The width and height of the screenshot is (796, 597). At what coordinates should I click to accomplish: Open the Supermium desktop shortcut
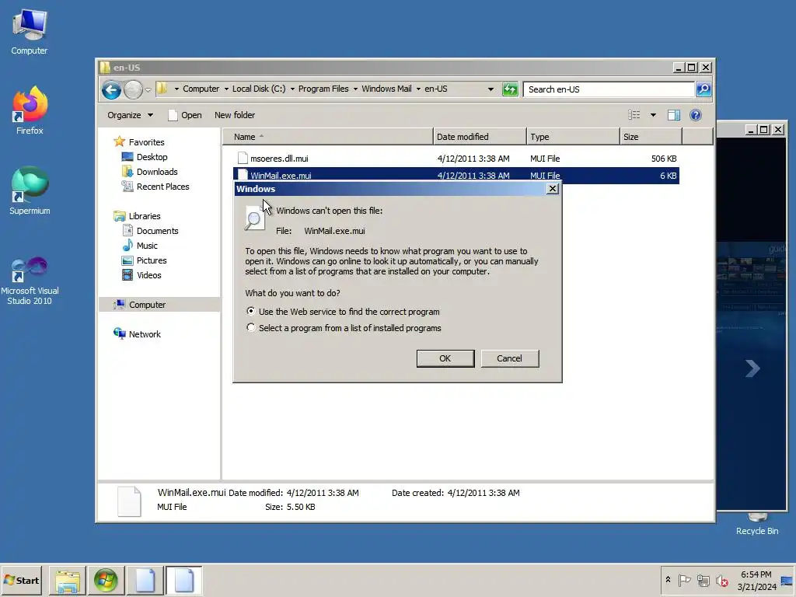30,190
